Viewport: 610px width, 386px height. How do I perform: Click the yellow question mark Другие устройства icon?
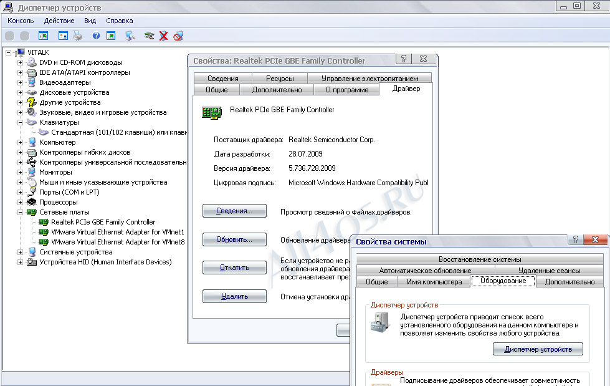[x=32, y=102]
